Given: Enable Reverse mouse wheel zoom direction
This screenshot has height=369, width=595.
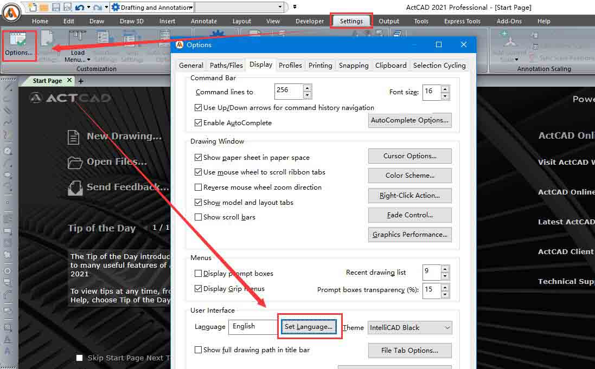Looking at the screenshot, I should 199,187.
